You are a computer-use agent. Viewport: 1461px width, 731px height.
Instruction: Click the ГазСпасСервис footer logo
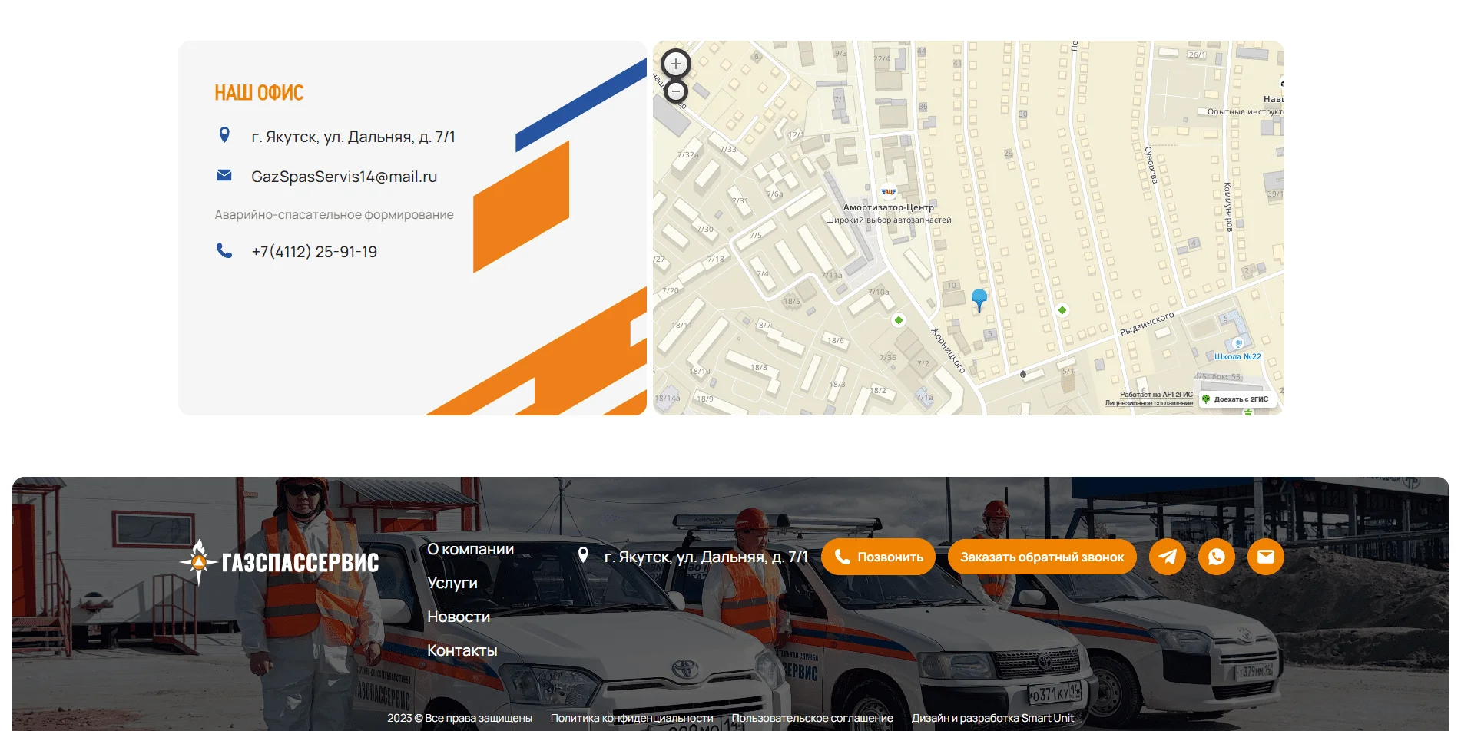280,562
